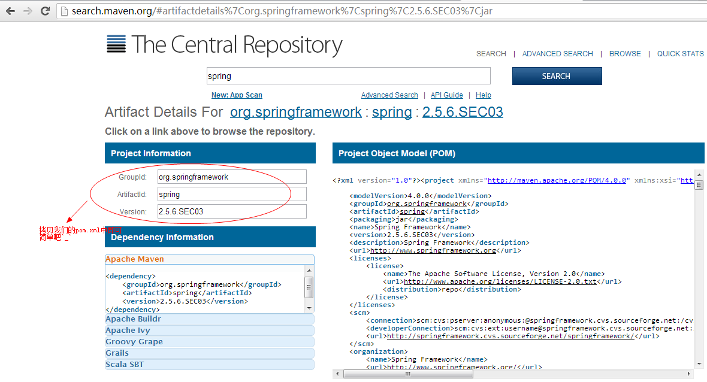Image resolution: width=707 pixels, height=382 pixels.
Task: Click the POM horizontal scrollbar thumb
Action: click(408, 374)
